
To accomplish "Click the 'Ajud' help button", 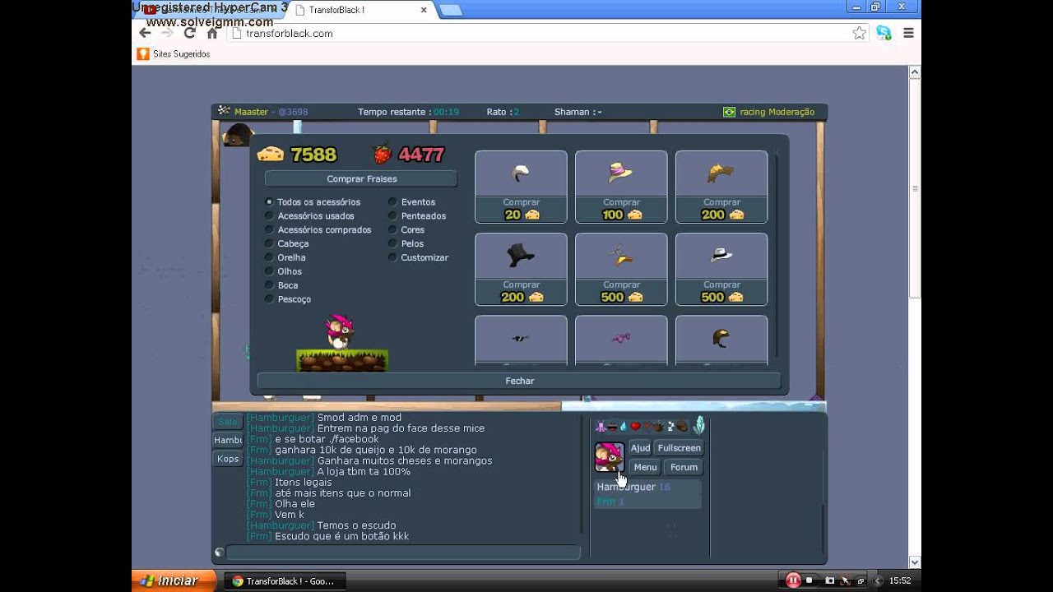I will click(640, 448).
